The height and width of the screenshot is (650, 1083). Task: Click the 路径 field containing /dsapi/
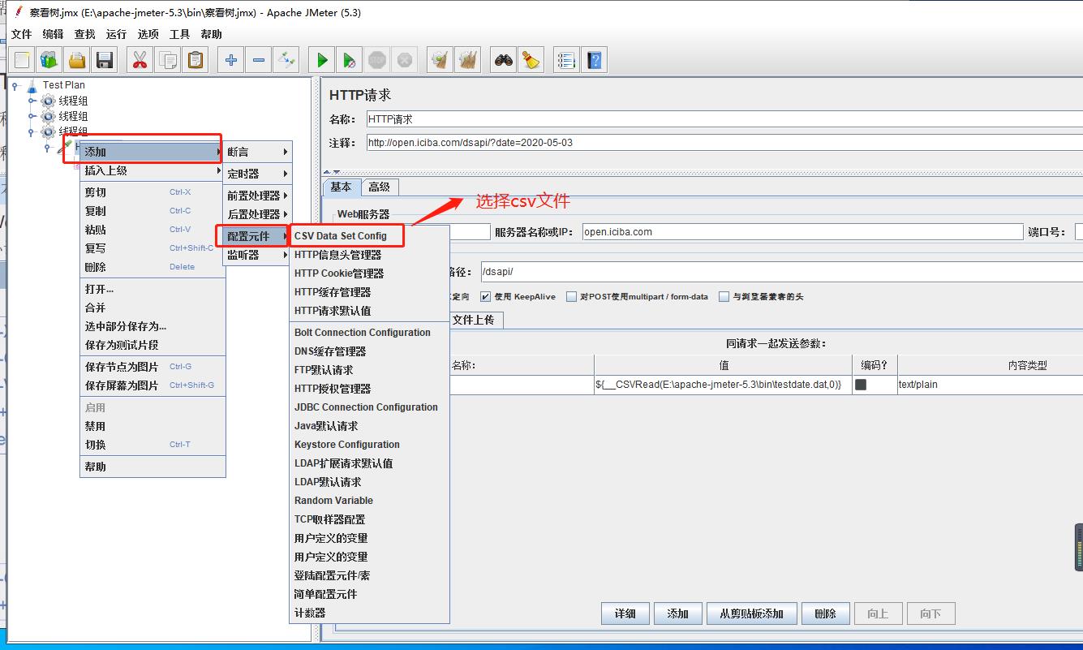coord(781,271)
